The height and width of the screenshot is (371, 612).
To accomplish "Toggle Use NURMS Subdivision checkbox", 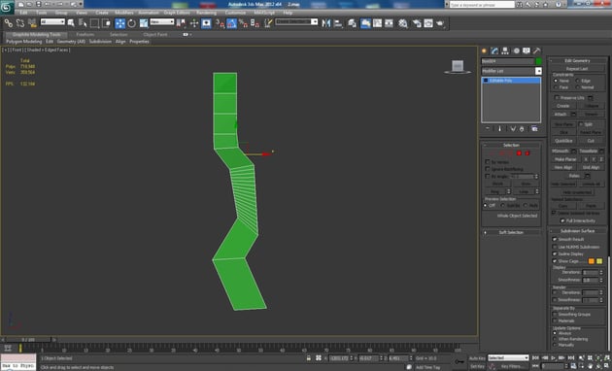I will tap(555, 247).
